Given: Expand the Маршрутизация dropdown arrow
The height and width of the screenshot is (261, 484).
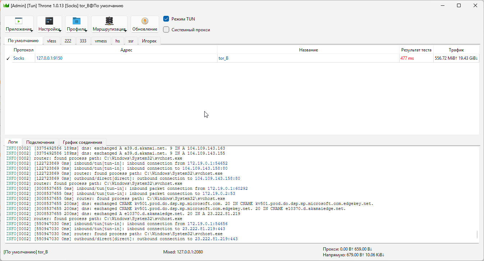Looking at the screenshot, I should (125, 31).
